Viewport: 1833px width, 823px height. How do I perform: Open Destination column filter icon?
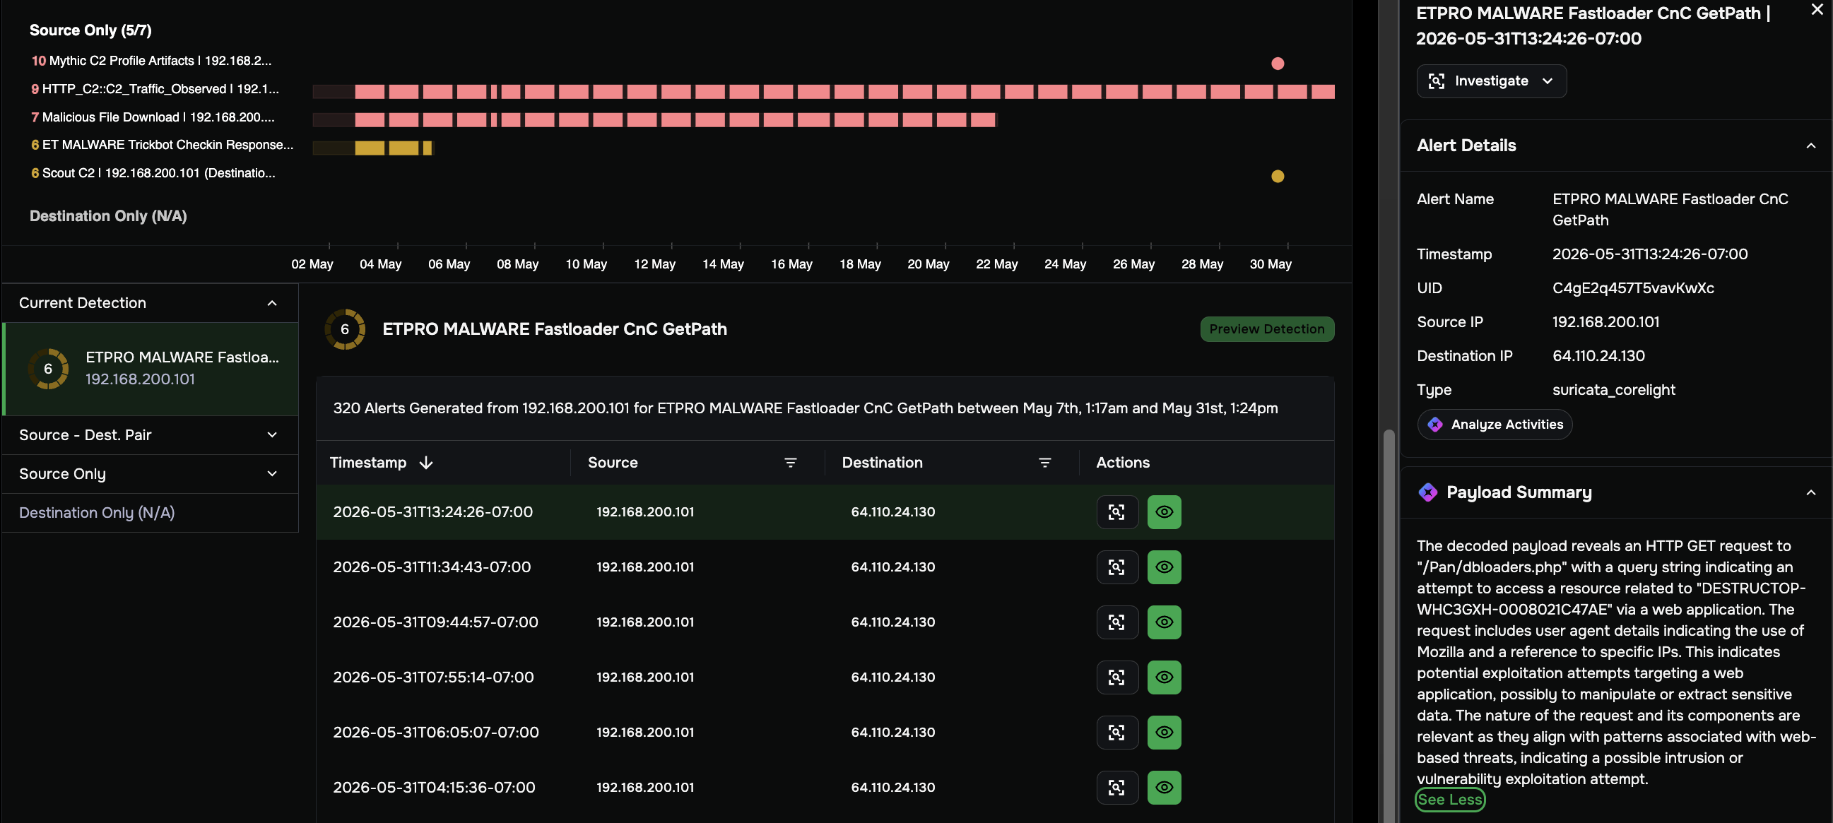(1044, 462)
